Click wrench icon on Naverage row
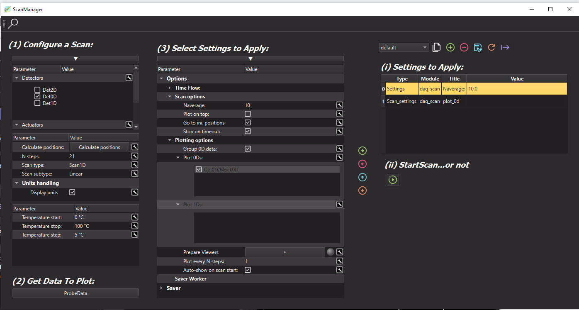 [x=340, y=105]
